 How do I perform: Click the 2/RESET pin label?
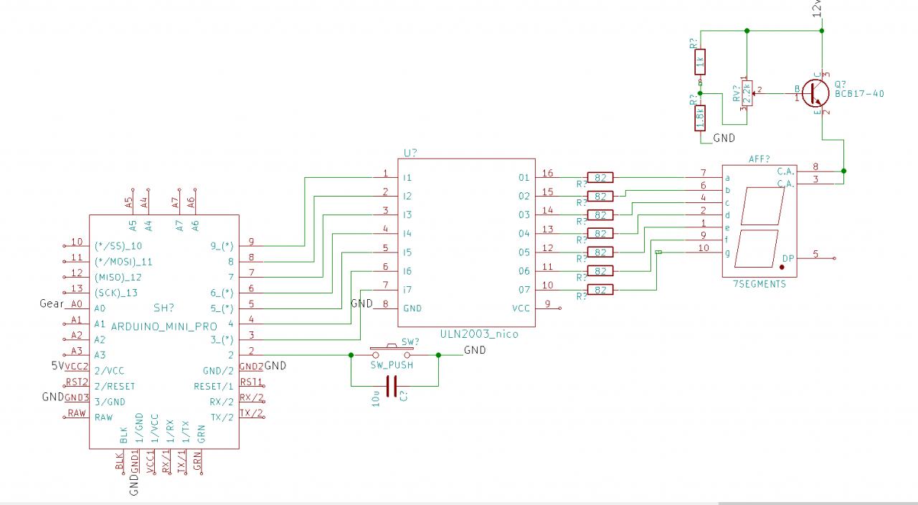115,386
